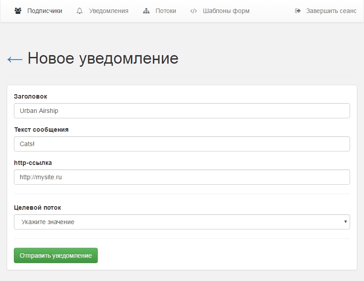364x281 pixels.
Task: Focus the Текст сообщения input field
Action: pyautogui.click(x=182, y=144)
